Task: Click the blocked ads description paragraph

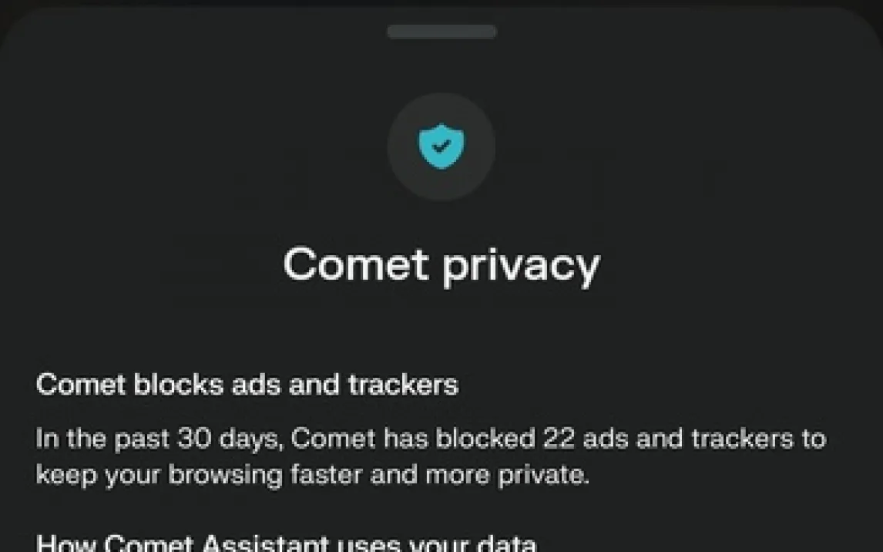Action: tap(430, 456)
